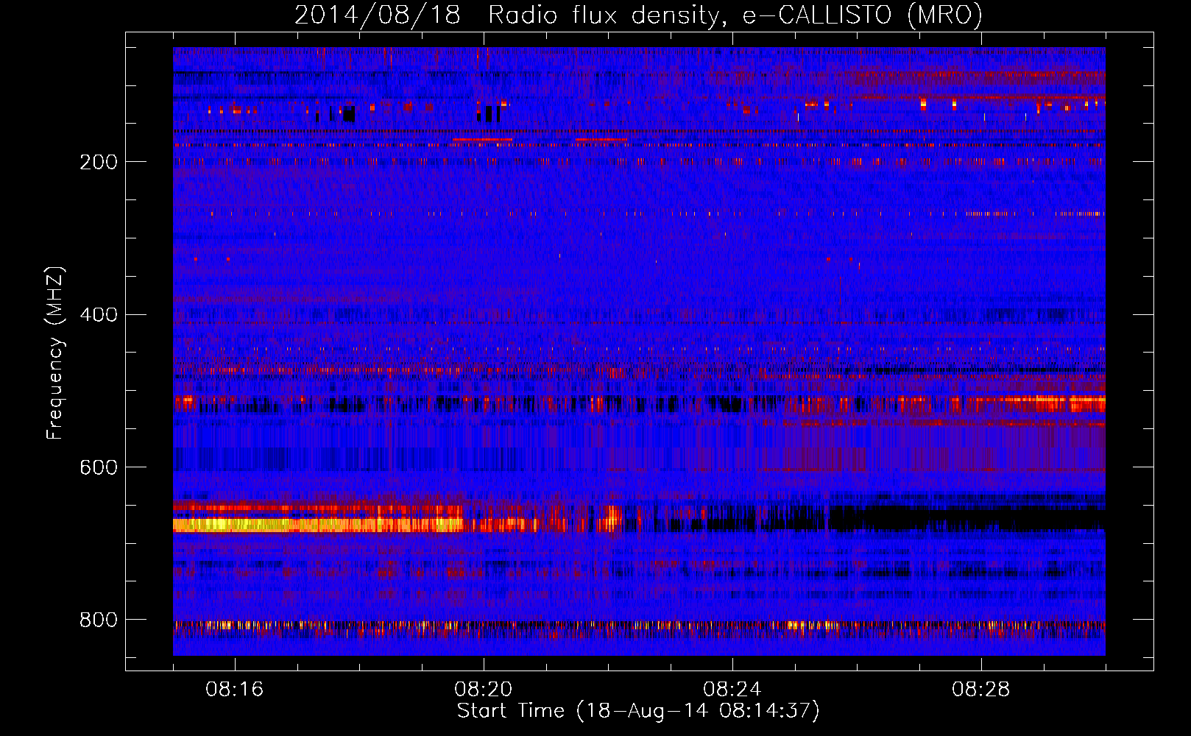Image resolution: width=1191 pixels, height=736 pixels.
Task: Click the 'Start Time (18-Aug-14 08:14:37)' label
Action: [x=638, y=711]
